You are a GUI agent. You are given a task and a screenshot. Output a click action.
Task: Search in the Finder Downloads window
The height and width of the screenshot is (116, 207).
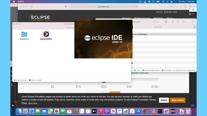point(193,22)
